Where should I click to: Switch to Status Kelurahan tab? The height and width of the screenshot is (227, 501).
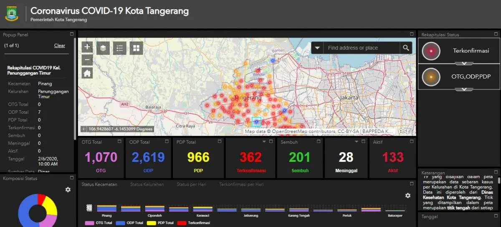(147, 184)
